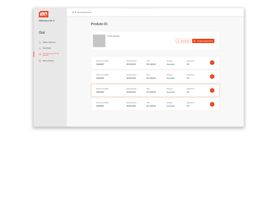Select the Dados cadastrais person icon
Viewport: 277px width, 211px height.
(40, 42)
